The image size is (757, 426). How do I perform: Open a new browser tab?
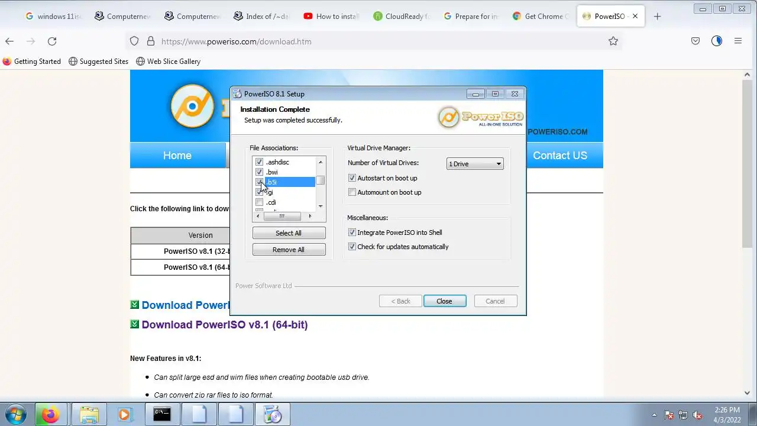coord(657,16)
